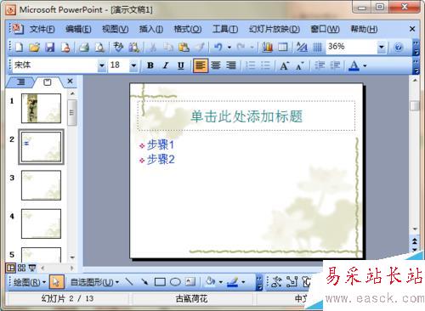Create a new blank presentation
This screenshot has width=425, height=311.
(x=19, y=47)
